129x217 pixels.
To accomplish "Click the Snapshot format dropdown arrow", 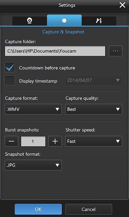I will click(57, 165).
